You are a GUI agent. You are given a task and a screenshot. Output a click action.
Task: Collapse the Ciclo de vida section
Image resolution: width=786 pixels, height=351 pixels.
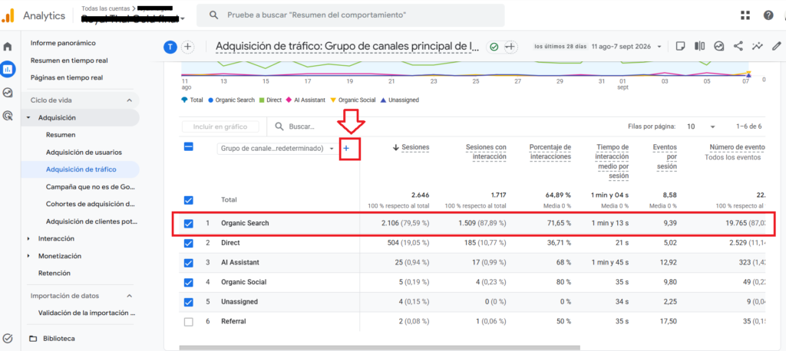129,100
